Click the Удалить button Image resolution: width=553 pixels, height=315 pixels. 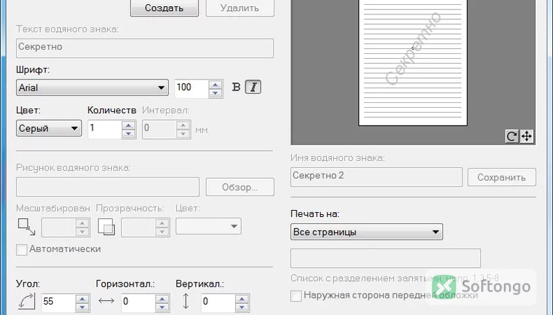point(240,8)
